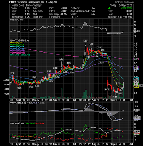
Task: Click the Last price value 0.32 in header
Action: [130, 14]
